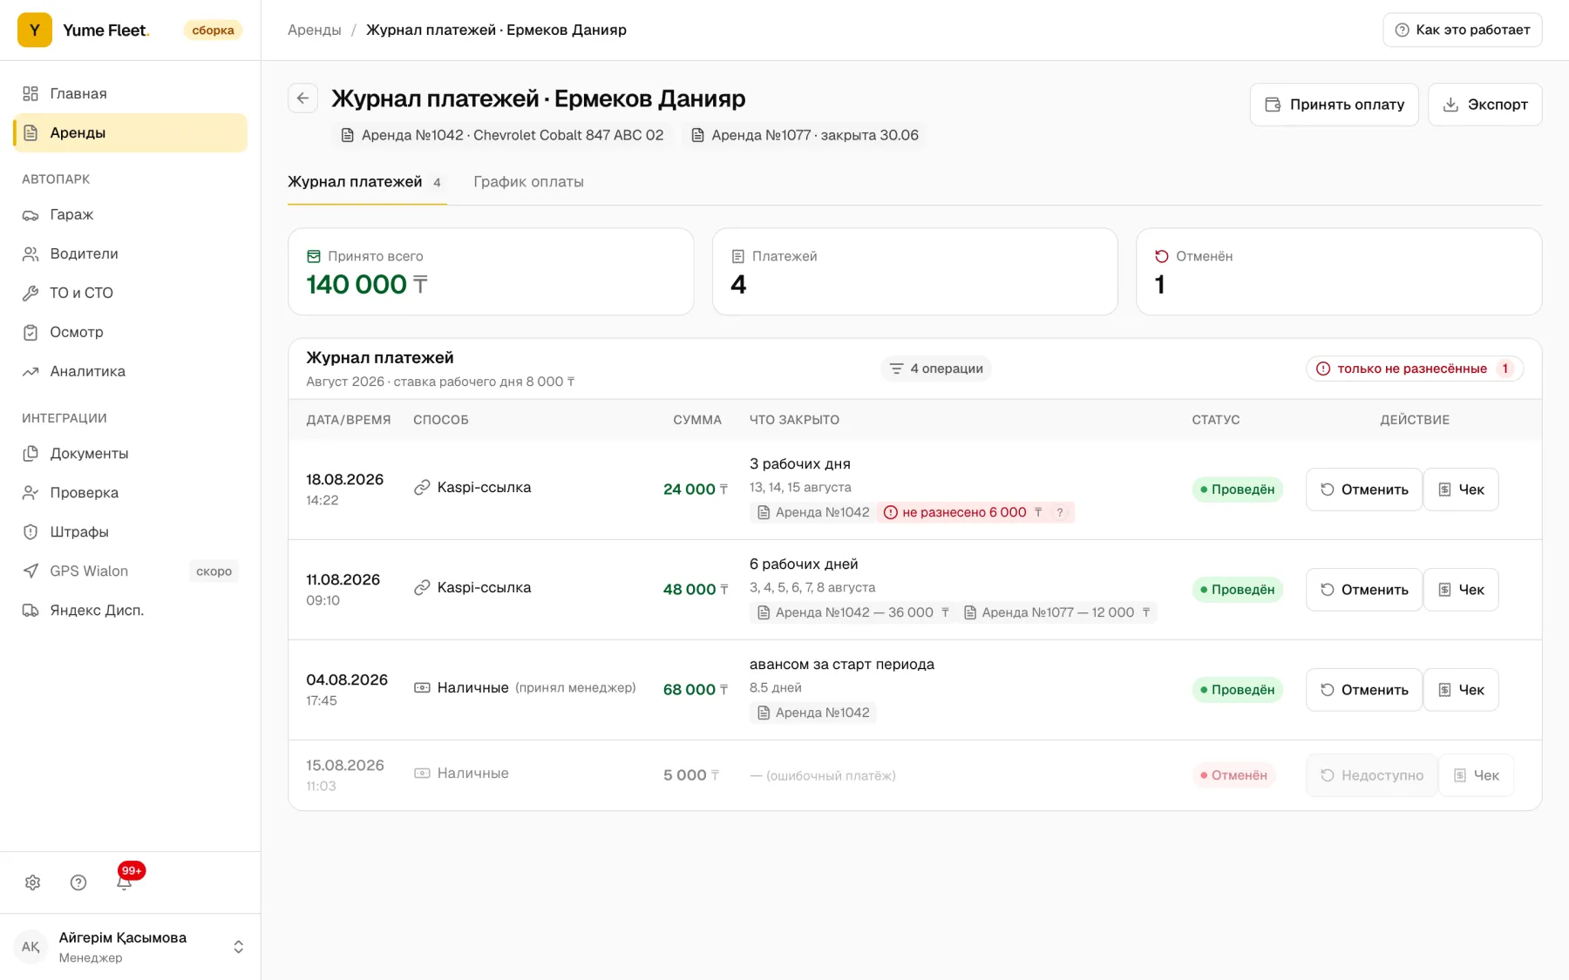Open GPS Wialon integration
Viewport: 1569px width, 980px height.
tap(131, 571)
